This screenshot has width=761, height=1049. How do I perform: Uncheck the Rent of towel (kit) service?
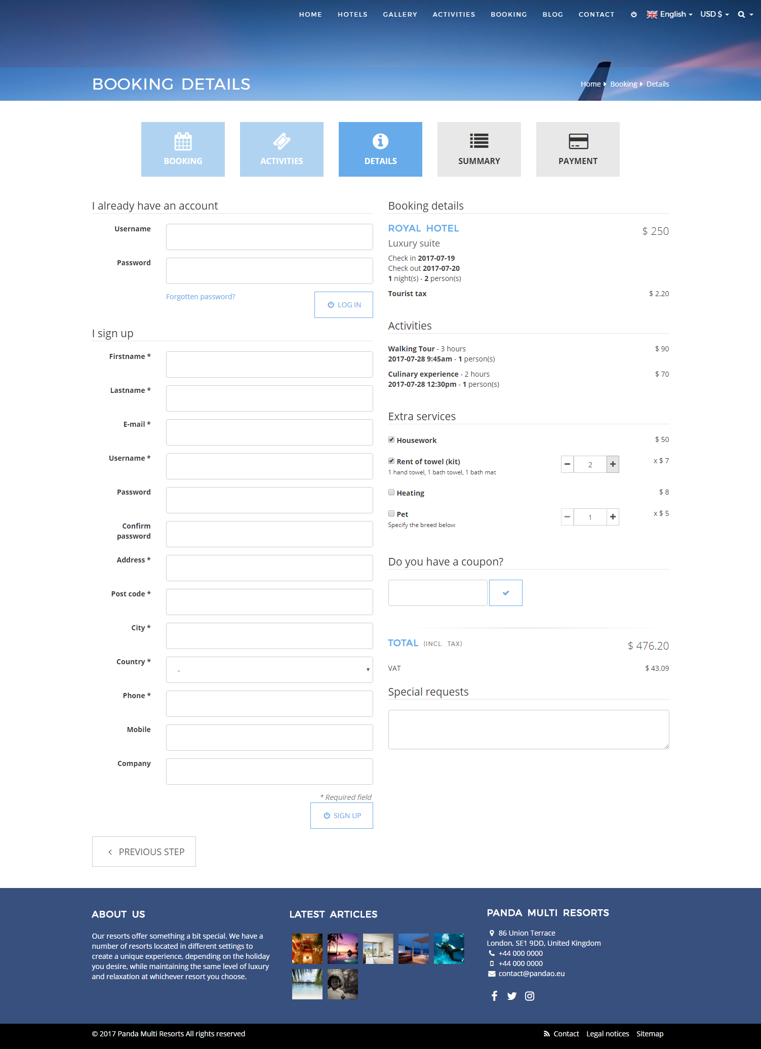[391, 461]
